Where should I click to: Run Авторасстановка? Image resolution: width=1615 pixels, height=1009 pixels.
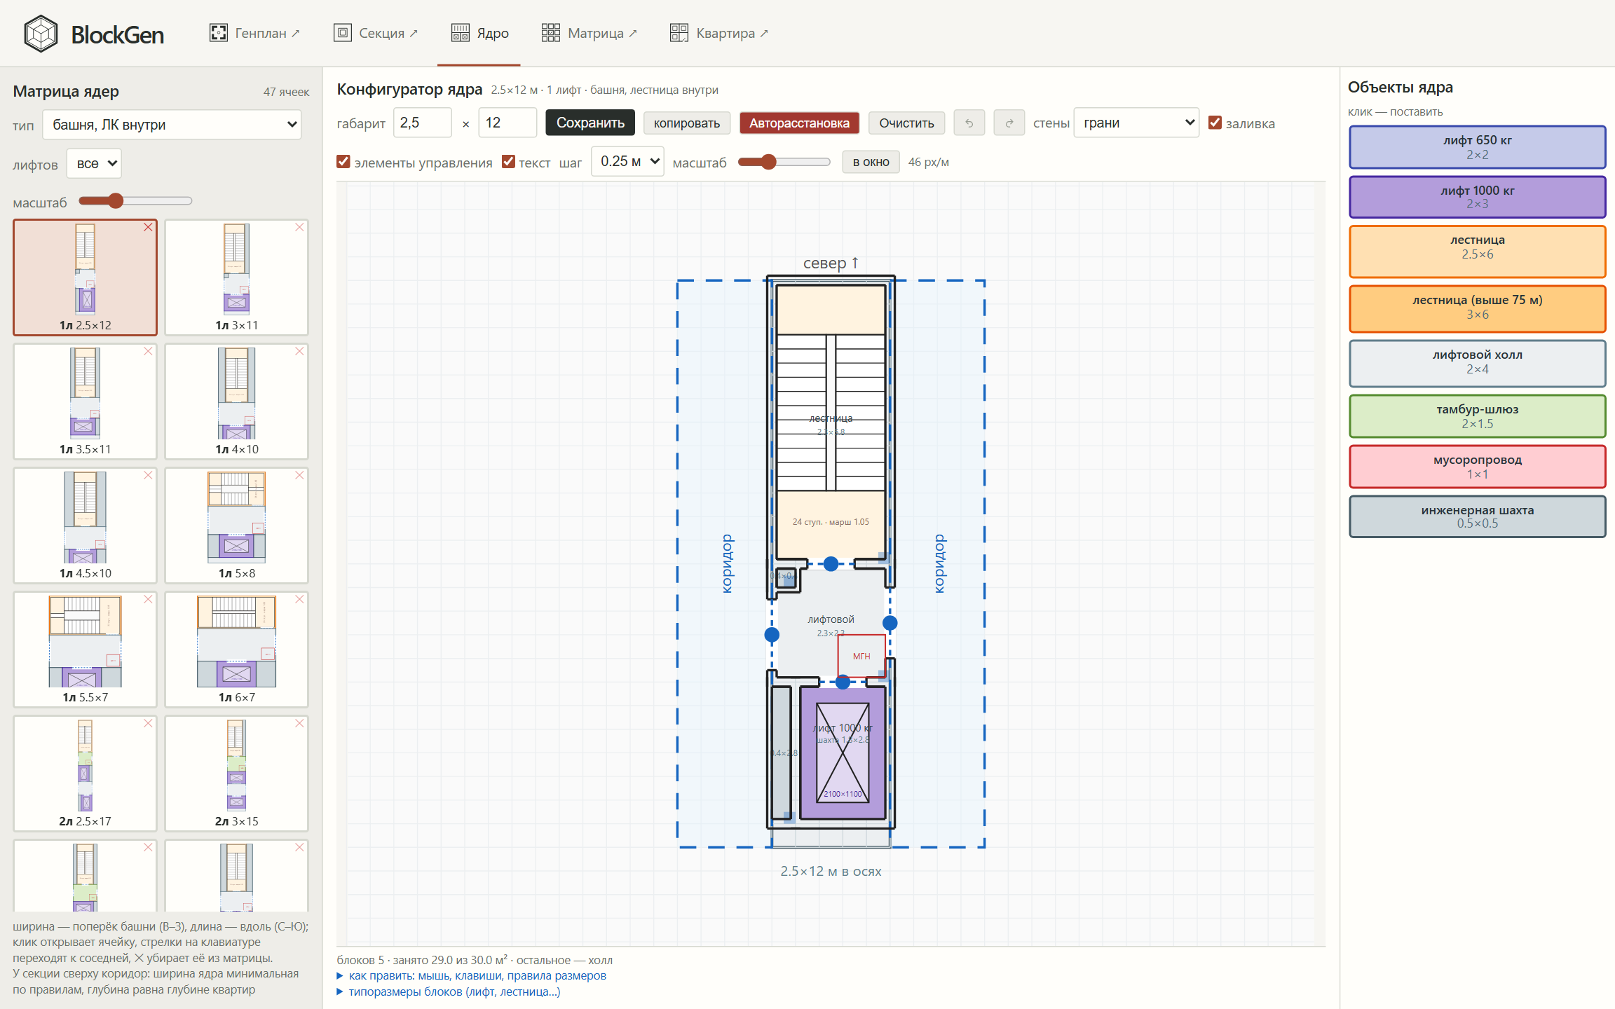pos(799,123)
